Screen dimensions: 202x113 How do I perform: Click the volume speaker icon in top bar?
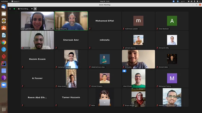pos(192,1)
